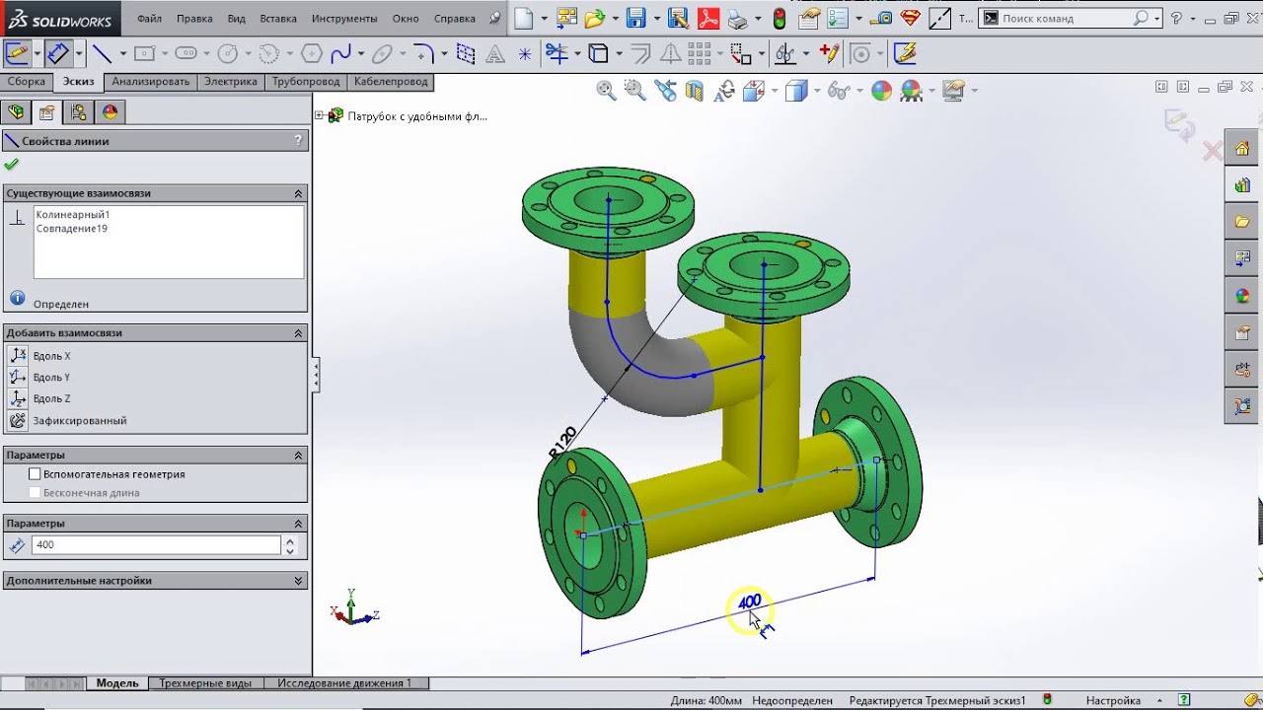Expand Патрубок tree node in viewport

coord(320,115)
